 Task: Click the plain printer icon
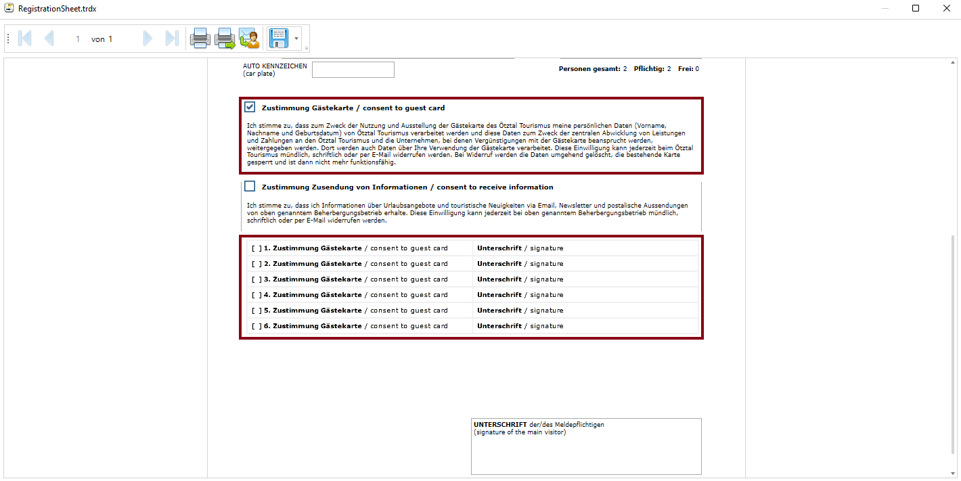point(200,39)
